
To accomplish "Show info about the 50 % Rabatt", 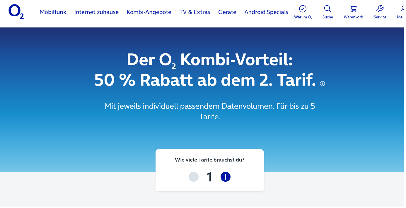I will click(x=323, y=84).
